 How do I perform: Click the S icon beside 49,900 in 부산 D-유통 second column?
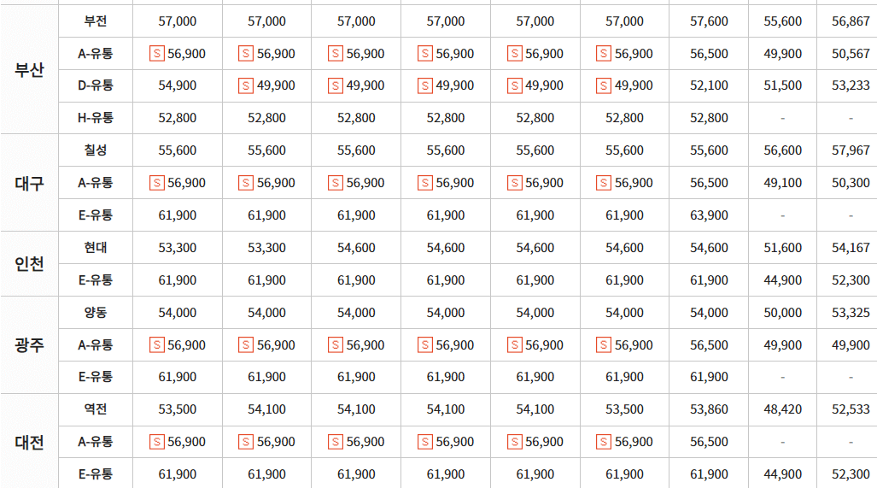click(246, 85)
